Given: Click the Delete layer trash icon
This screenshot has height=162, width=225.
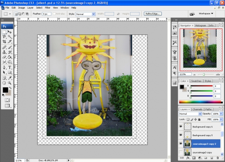Looking at the screenshot, I should (x=217, y=158).
